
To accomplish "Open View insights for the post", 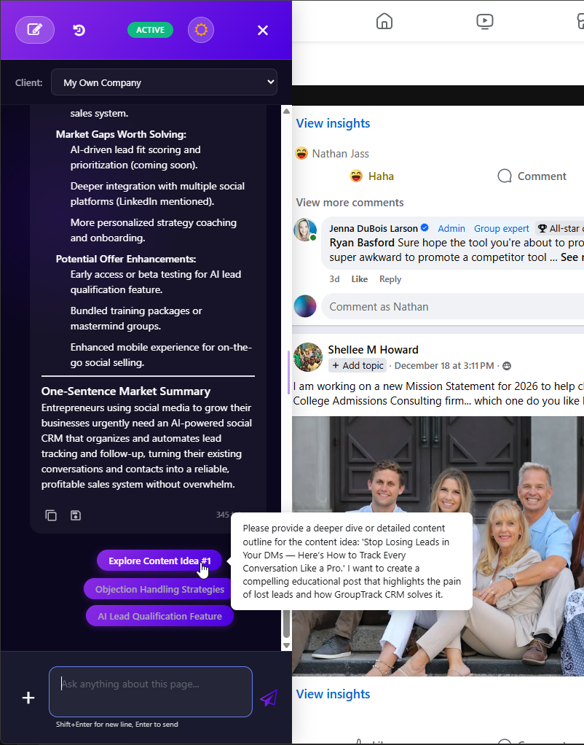I will click(333, 123).
